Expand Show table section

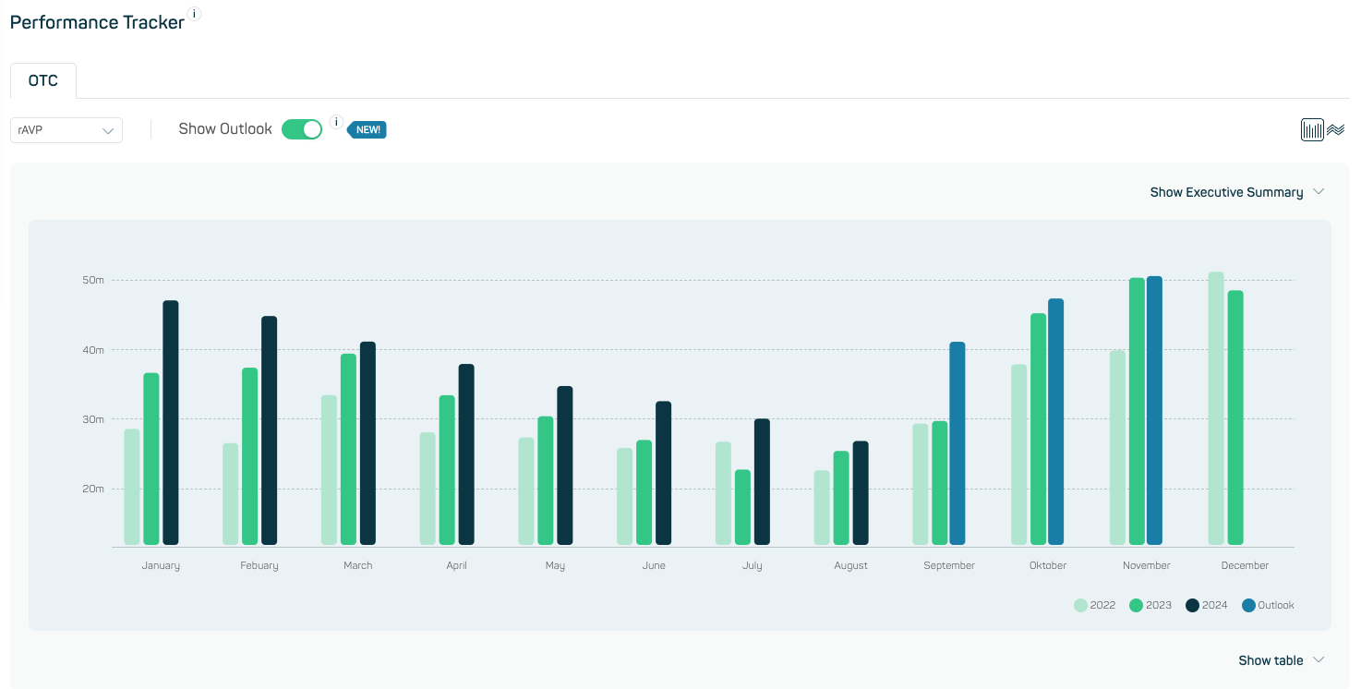coord(1282,660)
